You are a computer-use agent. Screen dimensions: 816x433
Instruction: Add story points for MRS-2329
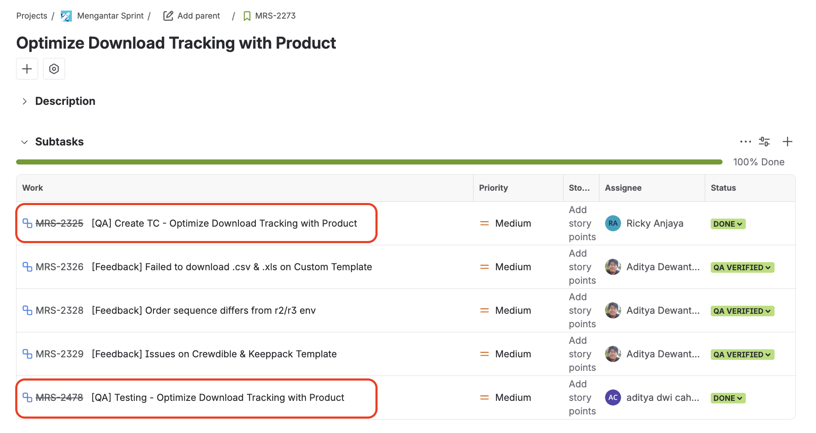(581, 354)
